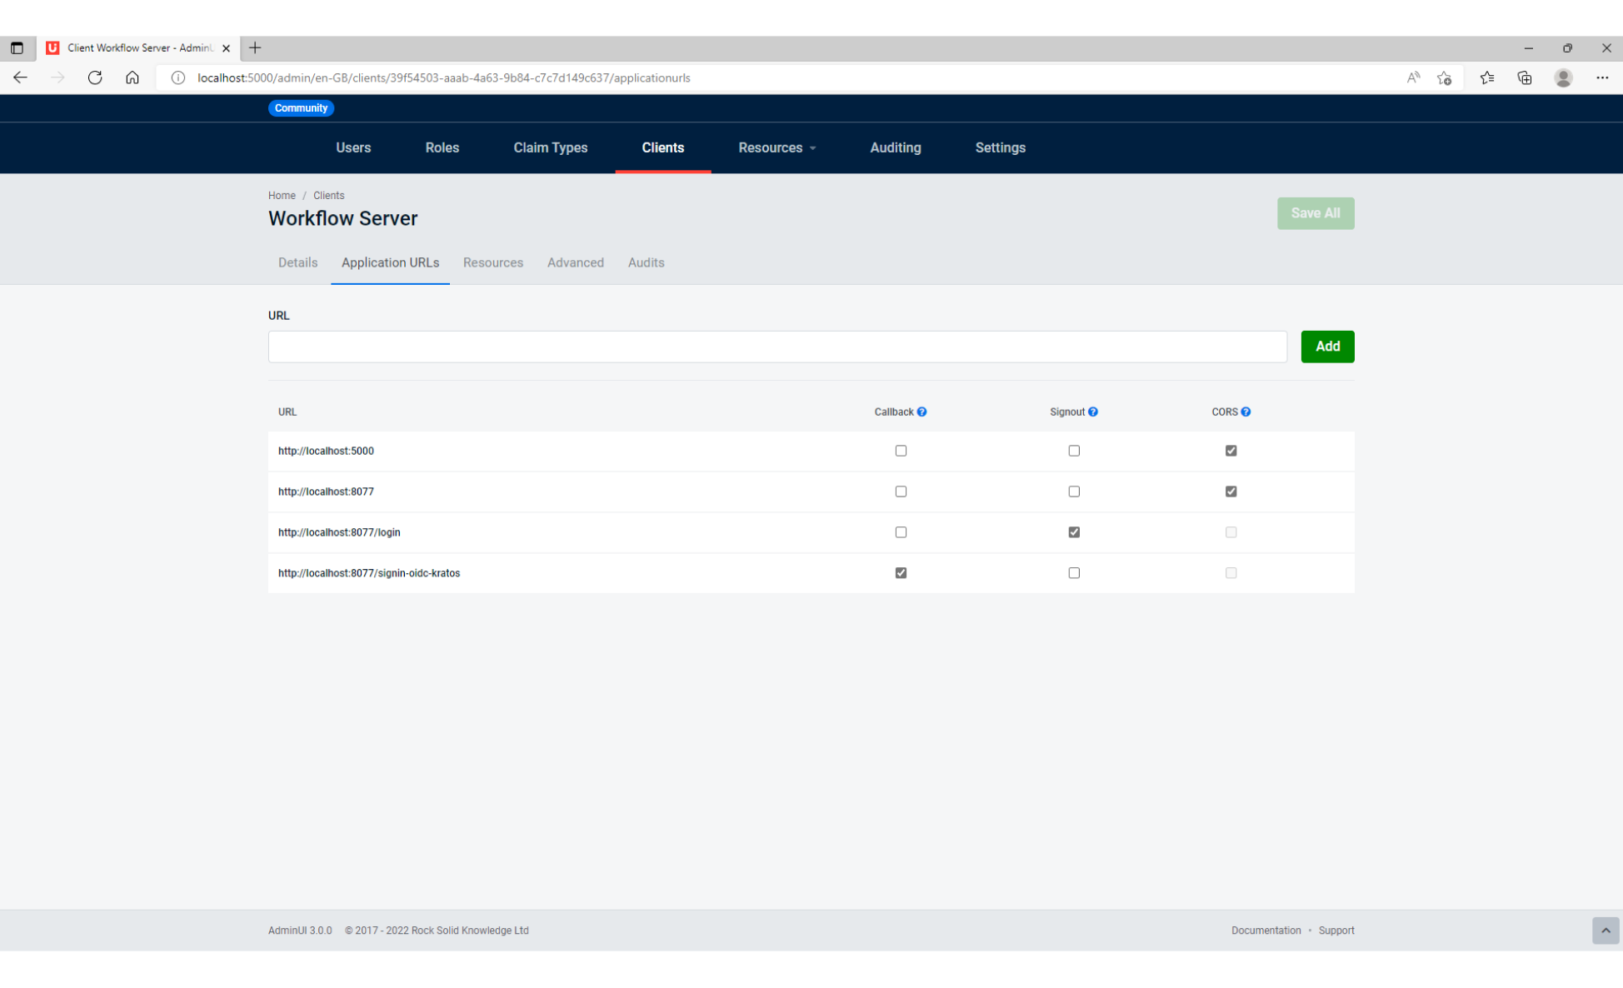This screenshot has height=988, width=1623.
Task: Switch to the Advanced tab
Action: tap(575, 262)
